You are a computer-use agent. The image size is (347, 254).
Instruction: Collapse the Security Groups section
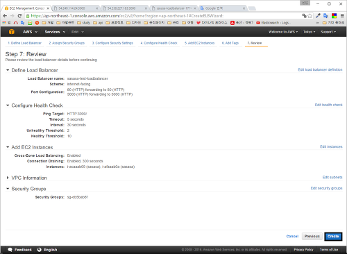(8, 189)
